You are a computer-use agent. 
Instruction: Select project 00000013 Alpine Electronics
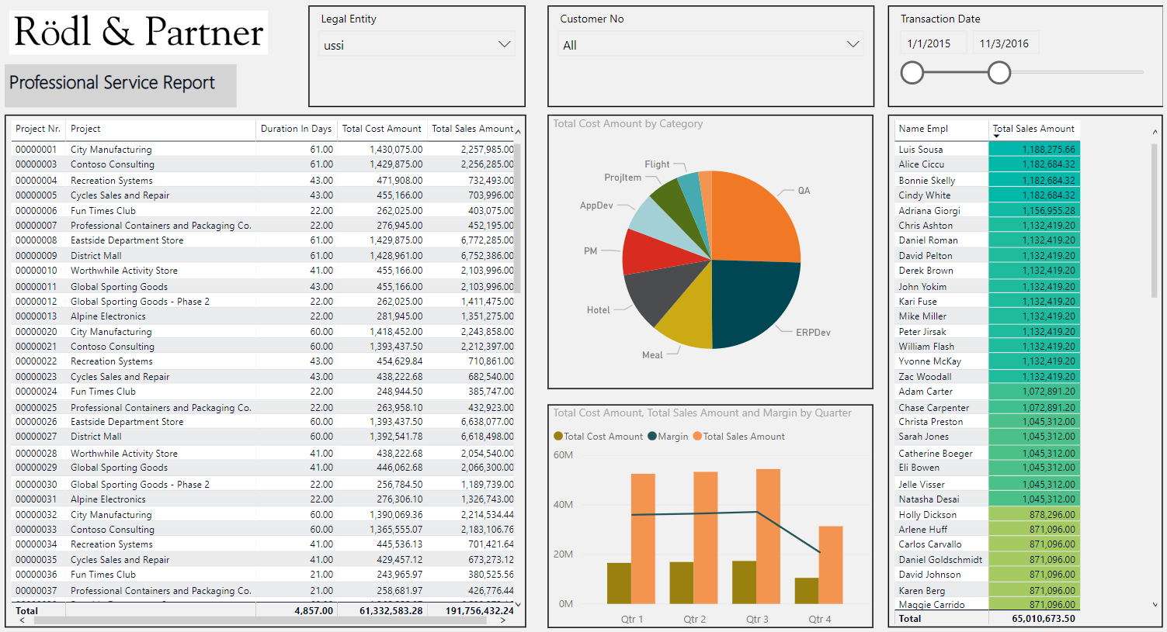coord(264,316)
